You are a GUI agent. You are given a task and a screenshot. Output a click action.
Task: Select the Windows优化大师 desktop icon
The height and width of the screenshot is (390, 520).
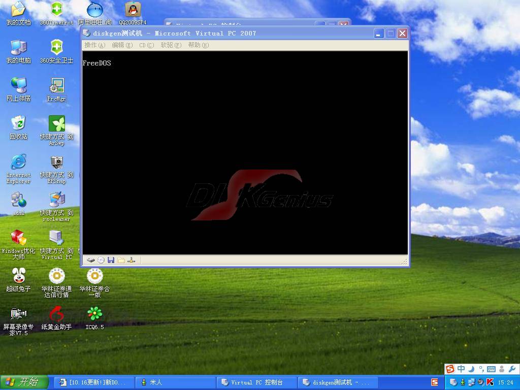point(19,245)
